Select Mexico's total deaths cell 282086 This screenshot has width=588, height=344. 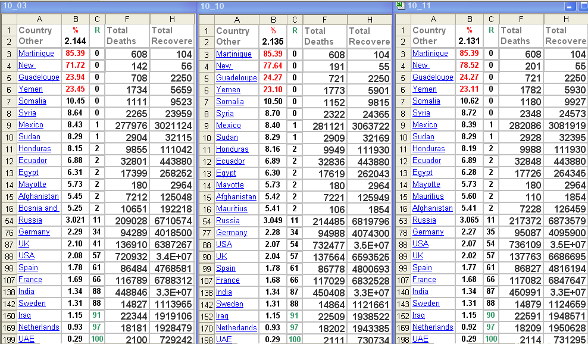pyautogui.click(x=521, y=125)
